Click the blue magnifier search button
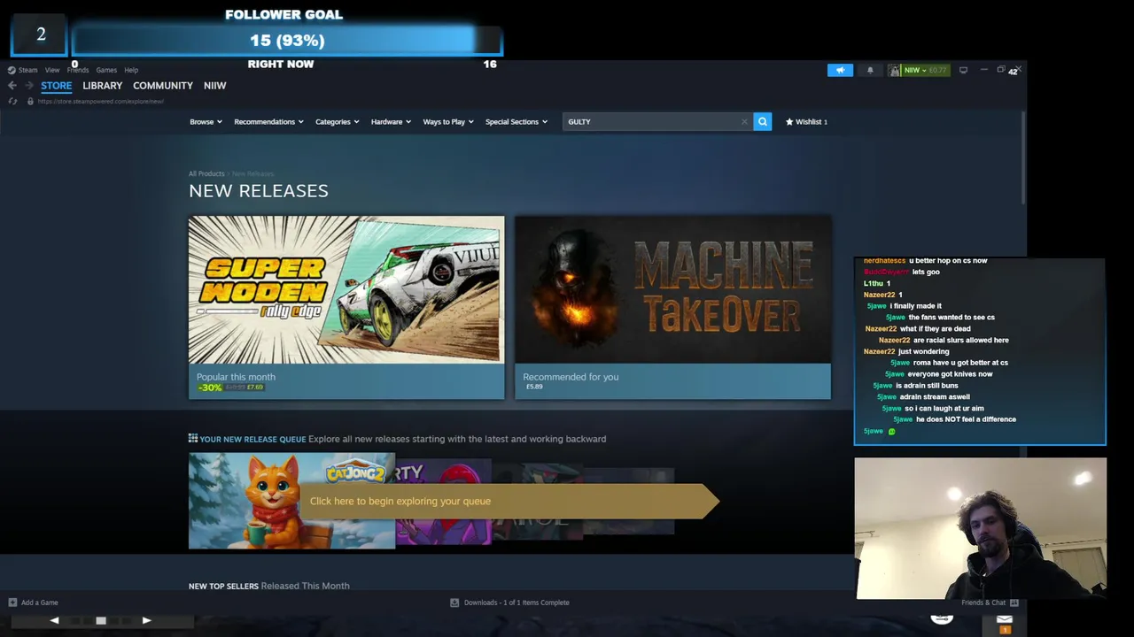This screenshot has height=637, width=1134. (763, 121)
